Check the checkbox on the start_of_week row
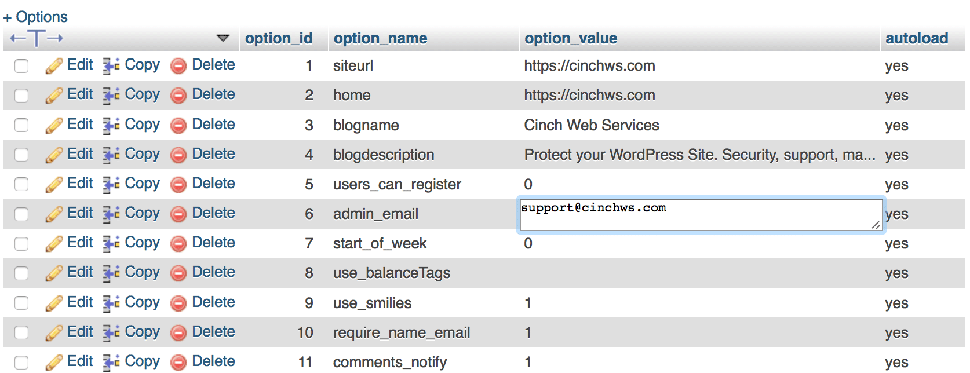Image resolution: width=970 pixels, height=373 pixels. [21, 243]
